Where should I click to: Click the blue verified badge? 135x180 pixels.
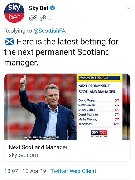53,8
